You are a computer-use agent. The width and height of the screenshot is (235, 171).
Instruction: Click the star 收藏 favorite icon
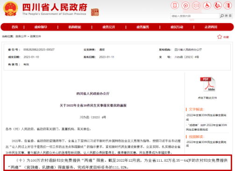click(223, 37)
